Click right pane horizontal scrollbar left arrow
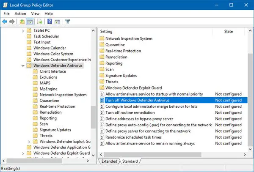The height and width of the screenshot is (172, 254). [101, 155]
